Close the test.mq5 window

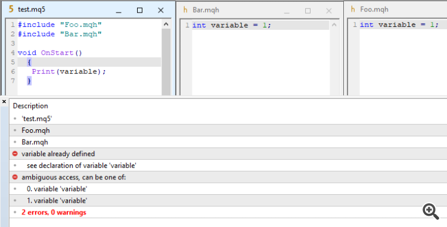161,10
